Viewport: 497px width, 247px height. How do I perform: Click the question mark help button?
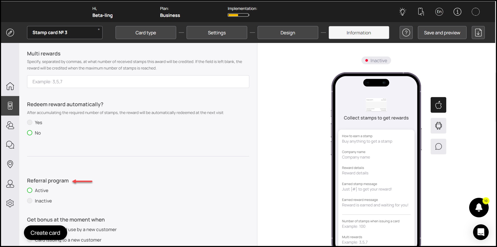[x=406, y=33]
